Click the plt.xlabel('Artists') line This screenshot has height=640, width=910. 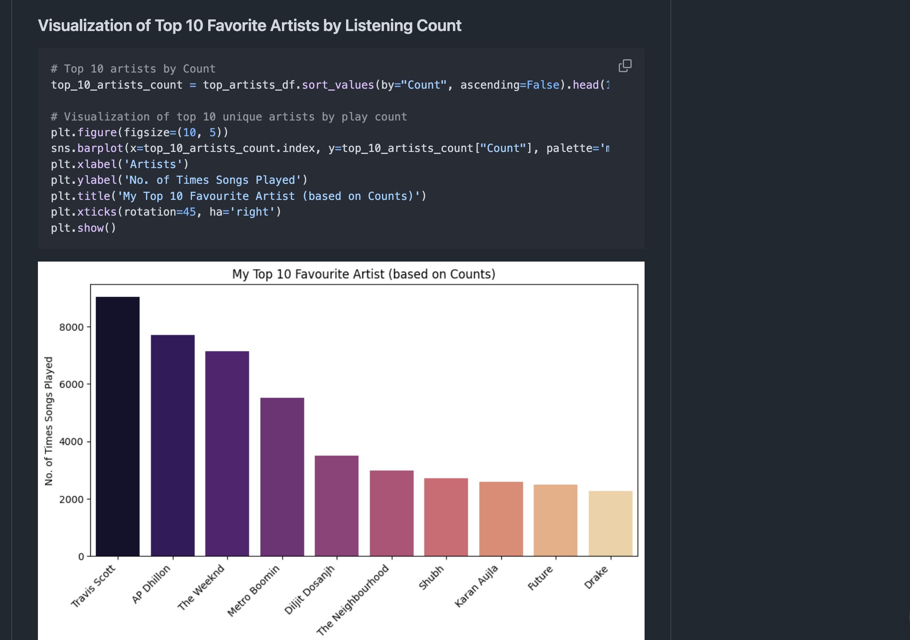[119, 164]
